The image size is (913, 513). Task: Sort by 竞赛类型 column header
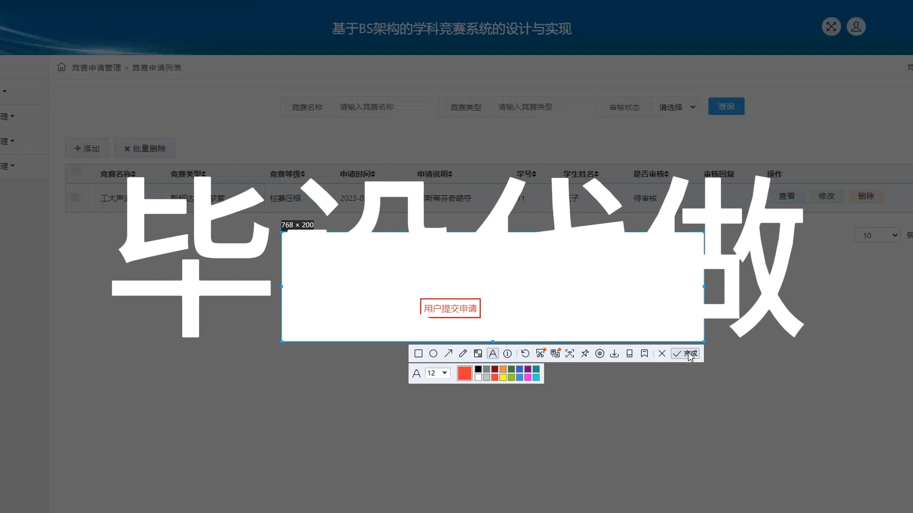point(188,174)
